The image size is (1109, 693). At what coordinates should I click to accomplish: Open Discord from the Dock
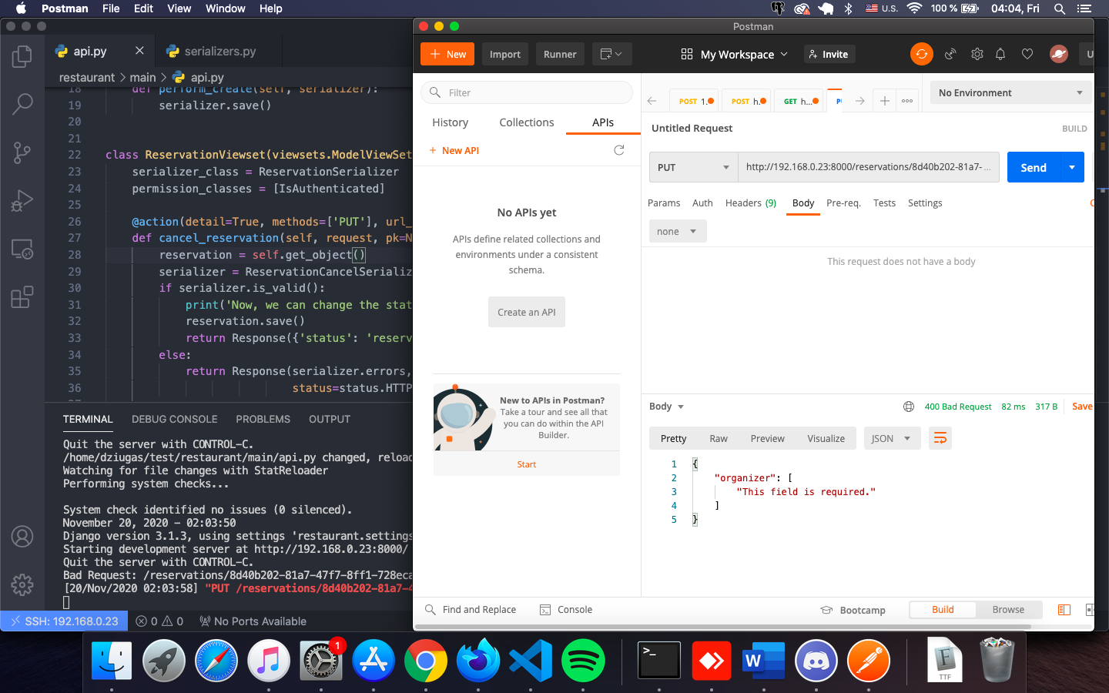tap(816, 661)
